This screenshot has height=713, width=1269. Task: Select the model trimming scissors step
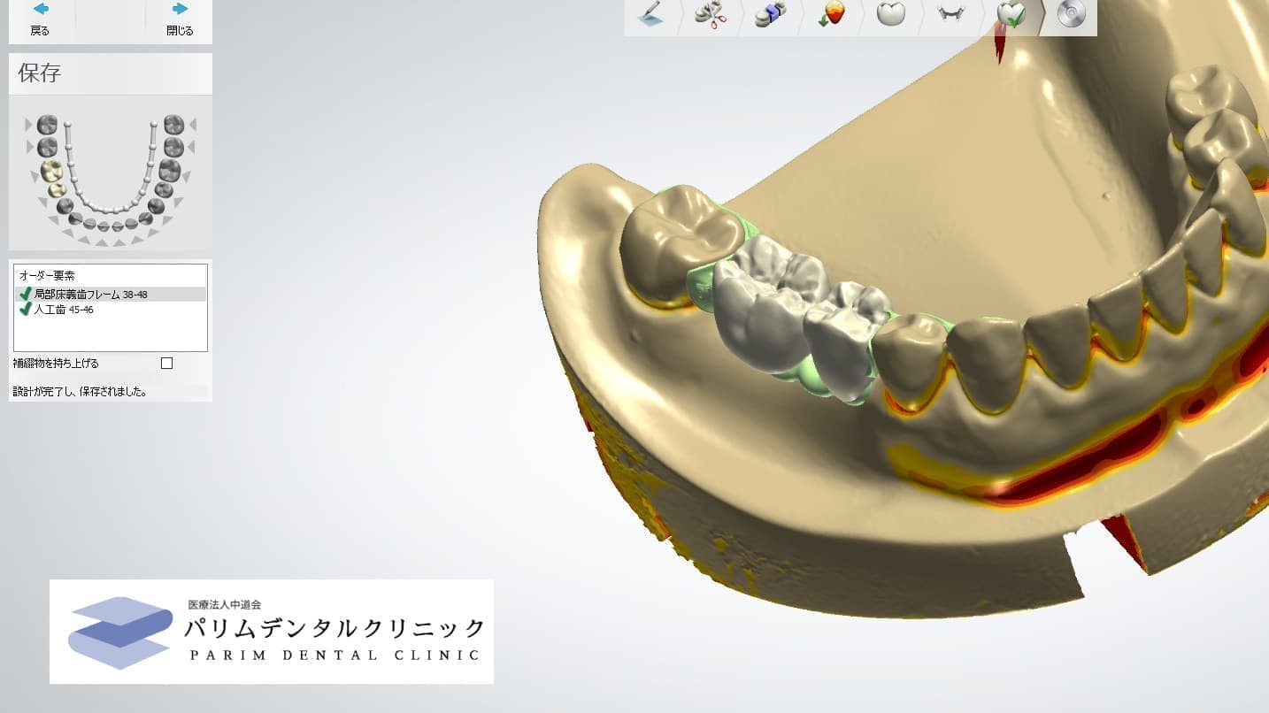[x=709, y=15]
